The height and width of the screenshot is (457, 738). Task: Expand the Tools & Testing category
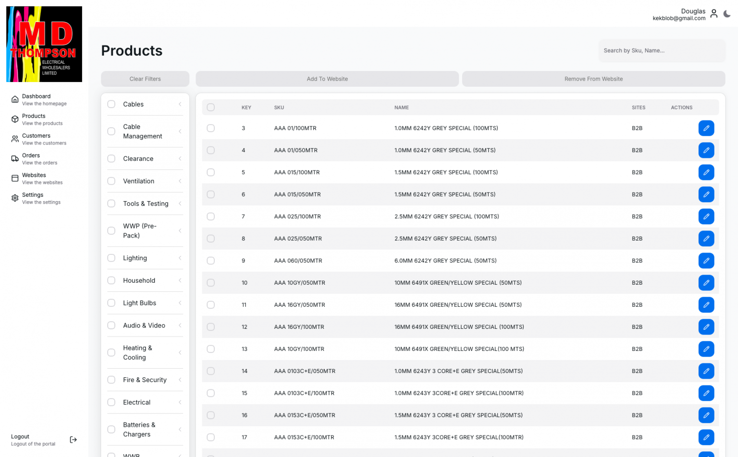click(x=180, y=204)
